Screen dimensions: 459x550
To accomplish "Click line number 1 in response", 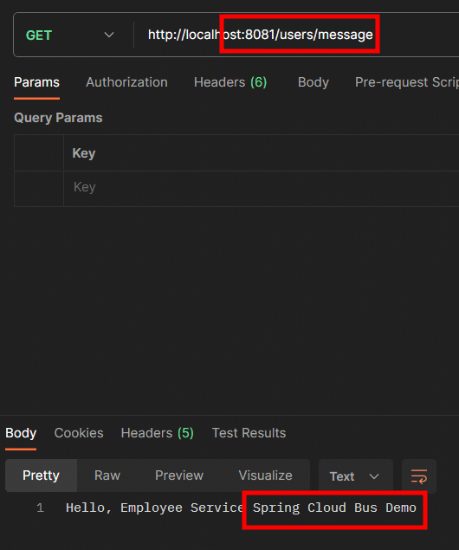I will pos(41,508).
